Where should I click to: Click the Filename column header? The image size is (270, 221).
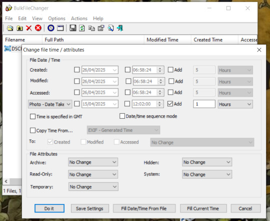tap(22, 40)
